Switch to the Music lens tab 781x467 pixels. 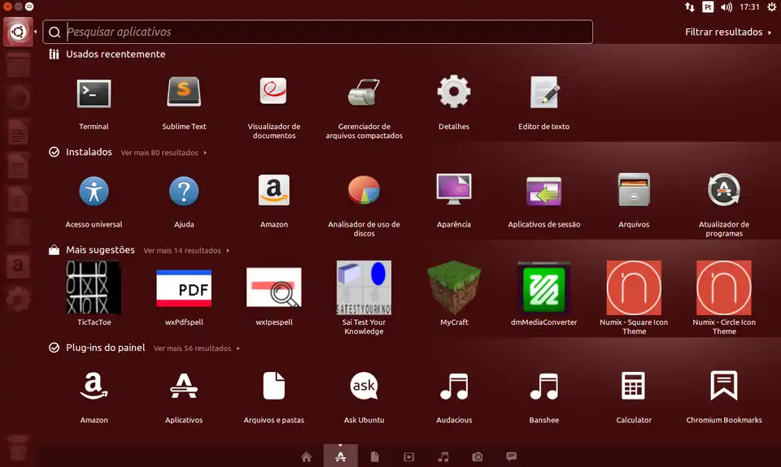coord(443,457)
